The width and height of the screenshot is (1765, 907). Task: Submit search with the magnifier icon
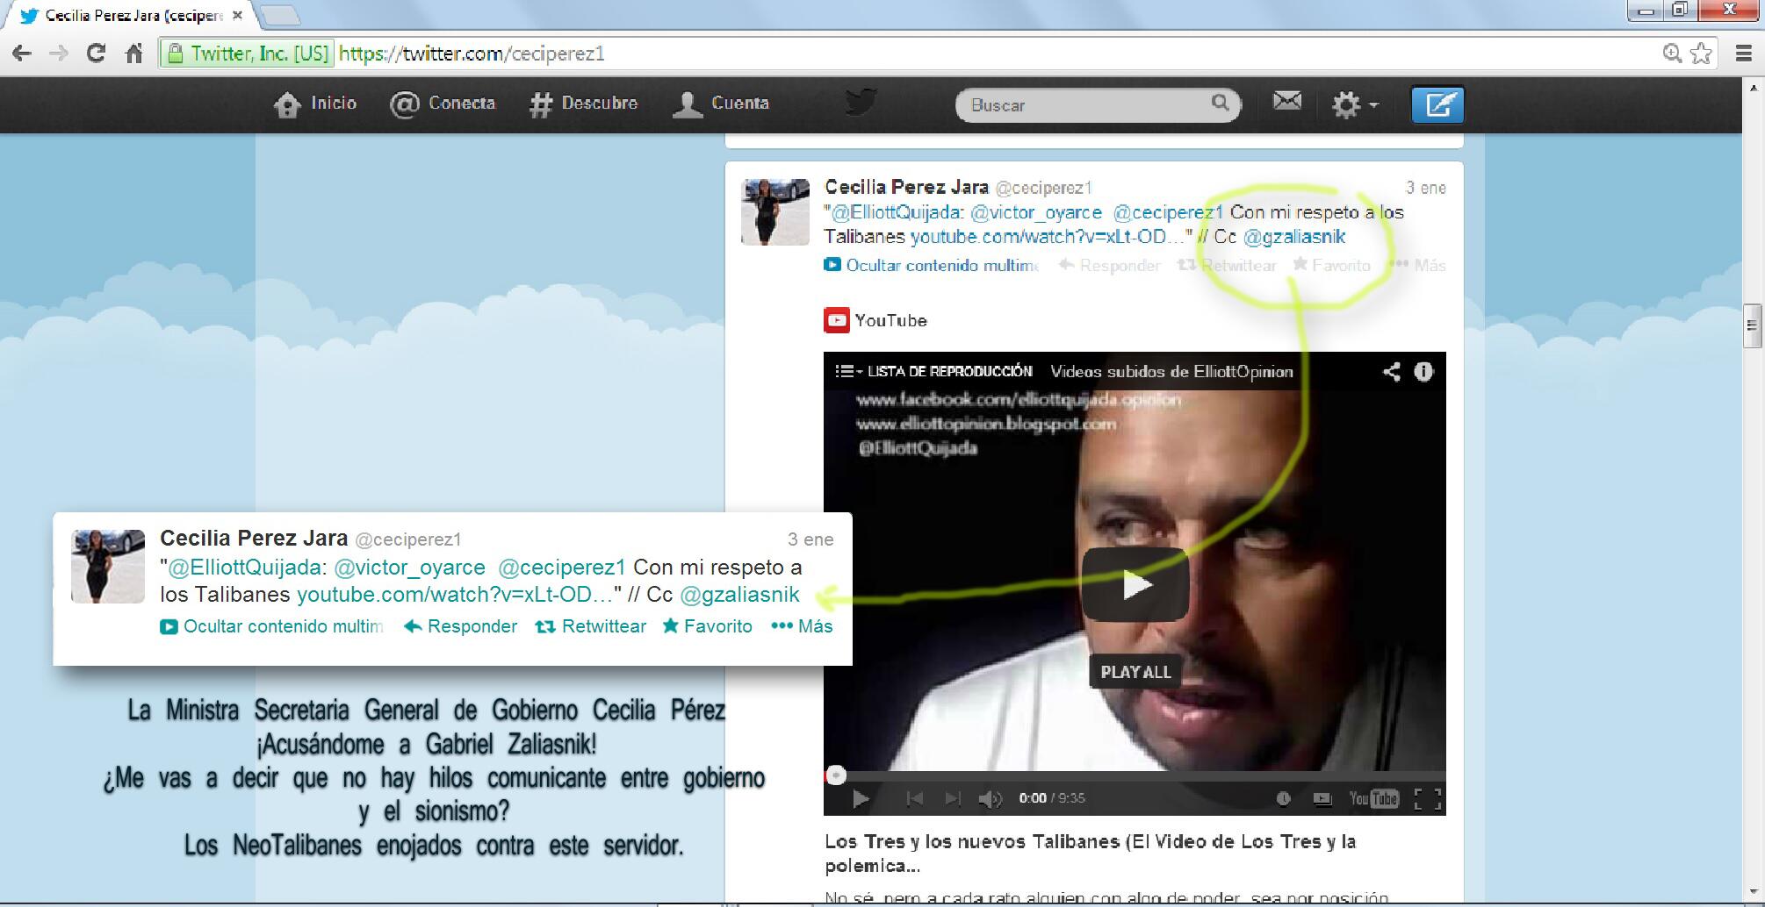(1220, 104)
